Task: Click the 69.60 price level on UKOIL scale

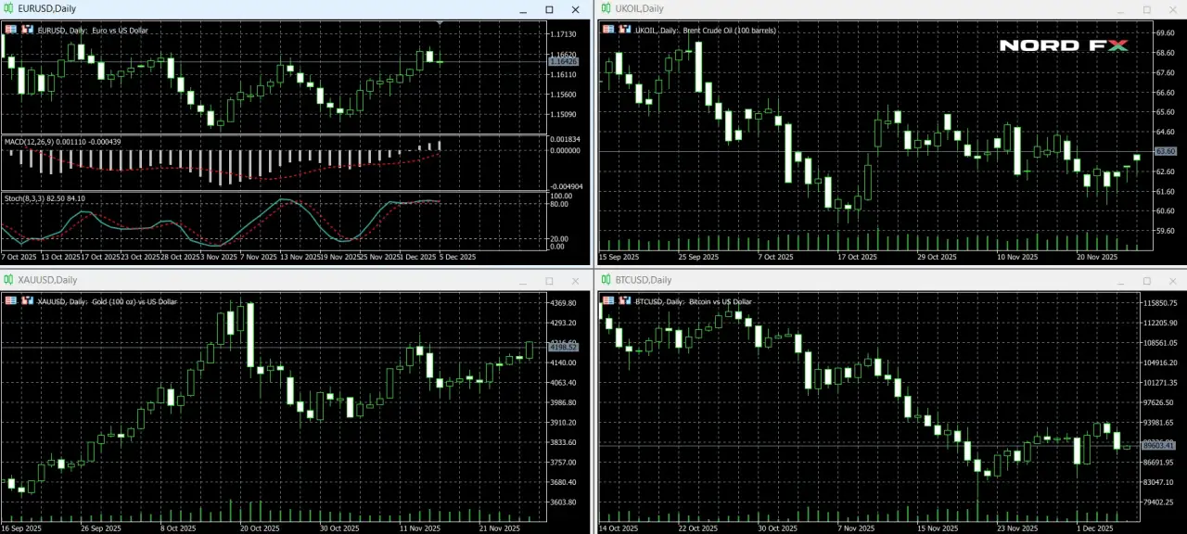Action: [1165, 33]
